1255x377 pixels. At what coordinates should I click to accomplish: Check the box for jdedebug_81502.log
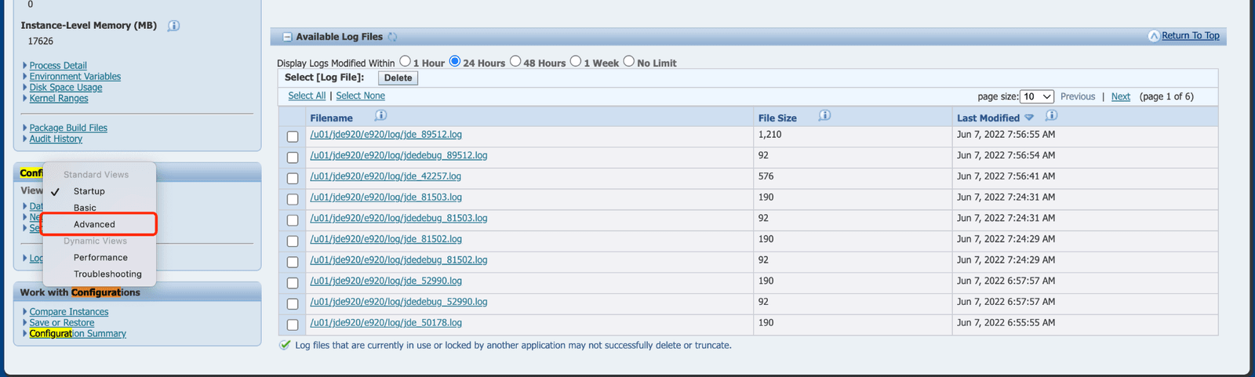[x=293, y=262]
